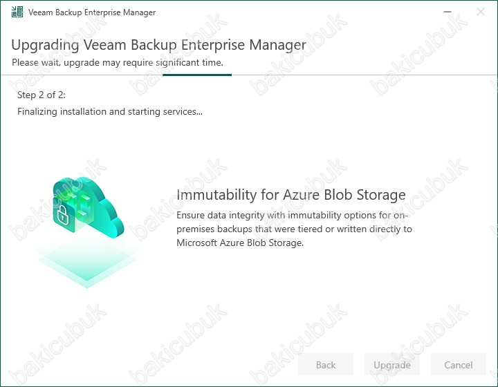Click the green blocks inside the cloud graphic
This screenshot has height=387, width=498.
(81, 205)
